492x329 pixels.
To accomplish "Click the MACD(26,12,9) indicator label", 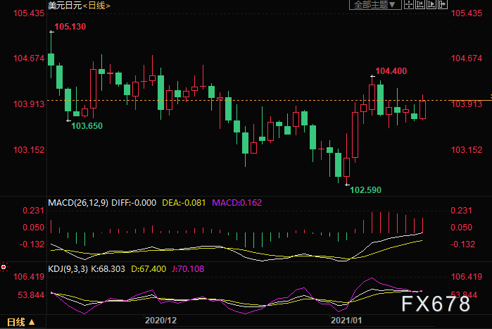I will click(79, 203).
